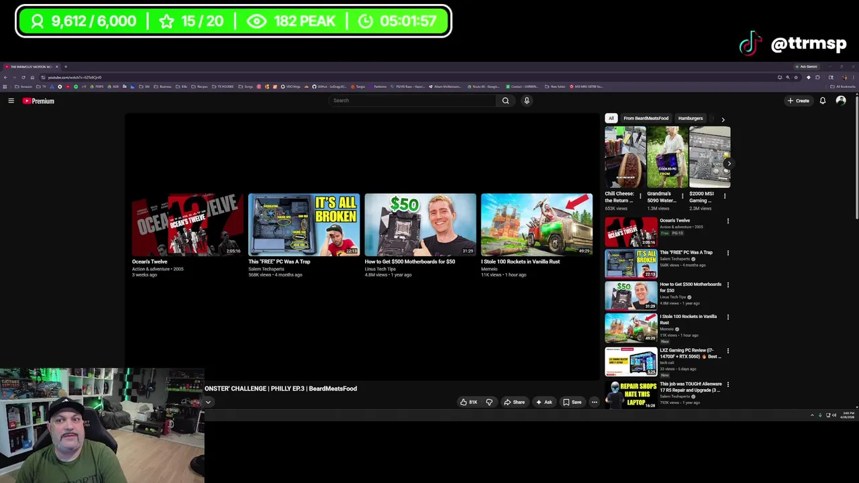Open the TX HOUSES bookmarks folder

click(223, 87)
